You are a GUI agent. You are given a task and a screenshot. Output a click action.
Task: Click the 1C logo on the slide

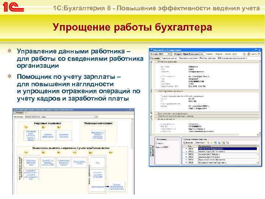[13, 7]
